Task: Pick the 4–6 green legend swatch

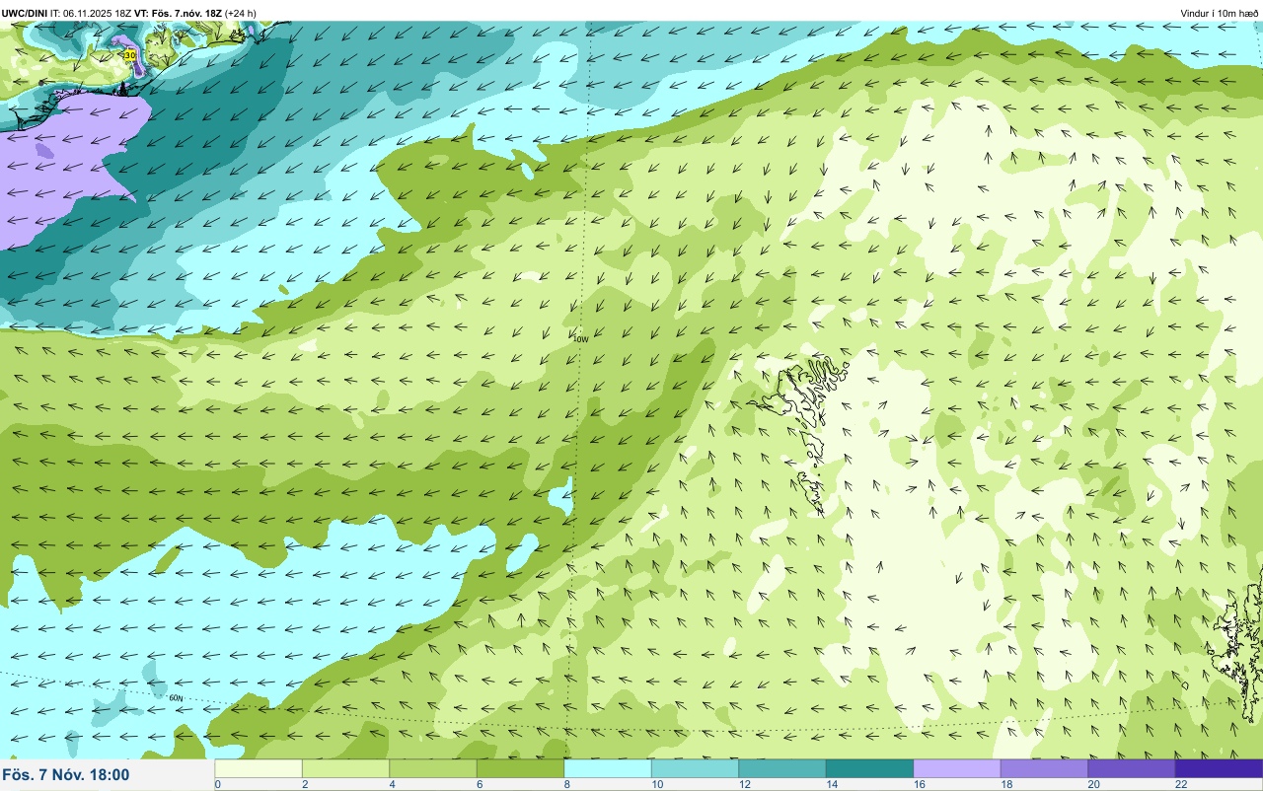Action: click(433, 768)
